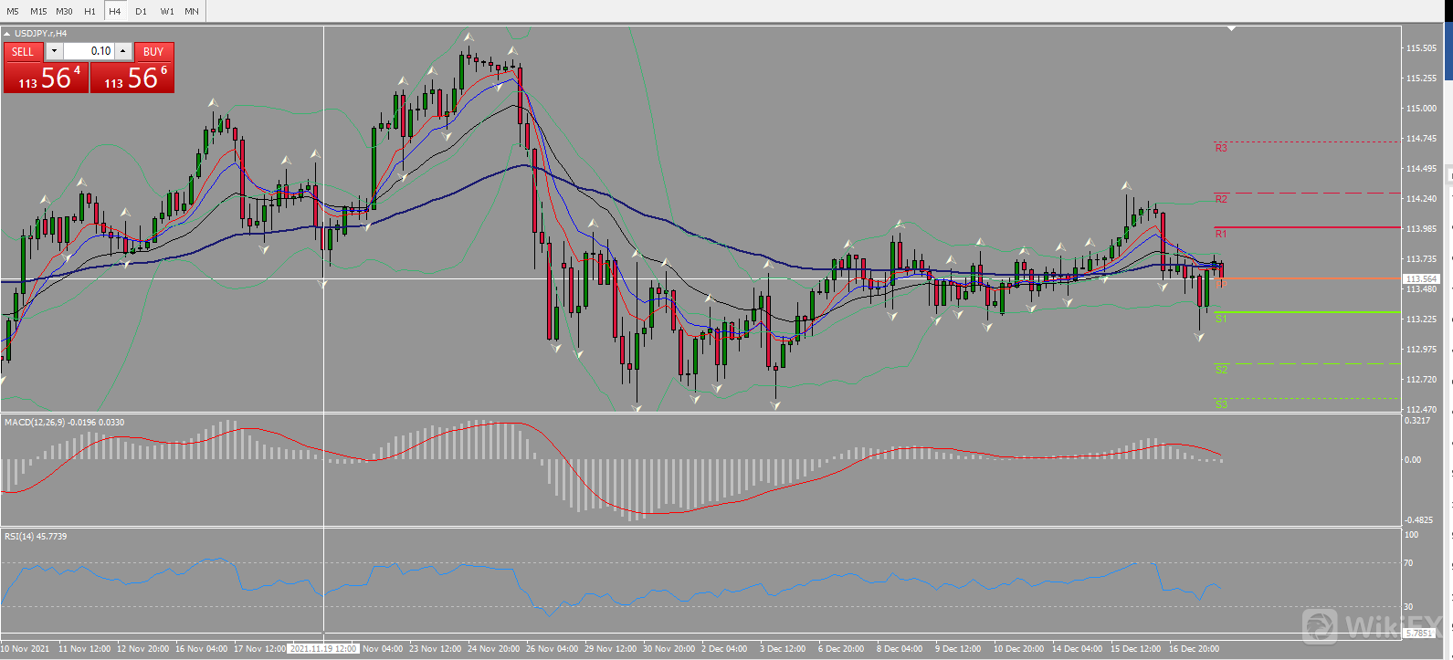
Task: Decrease lot volume with down arrow
Action: pos(54,51)
